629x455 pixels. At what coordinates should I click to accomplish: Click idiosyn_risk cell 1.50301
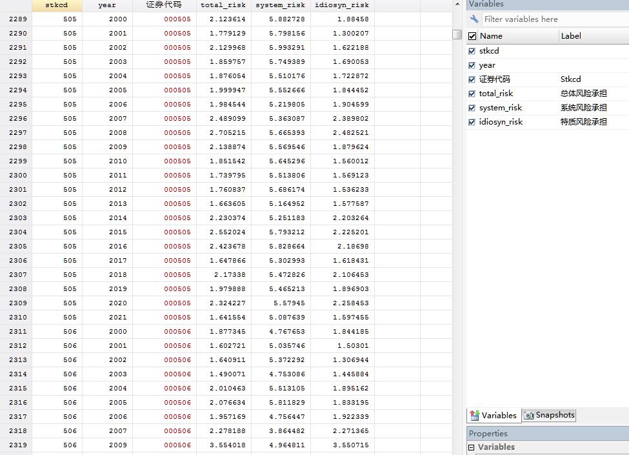[x=342, y=346]
